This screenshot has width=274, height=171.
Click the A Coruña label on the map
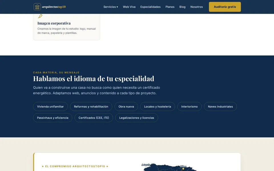point(146,165)
